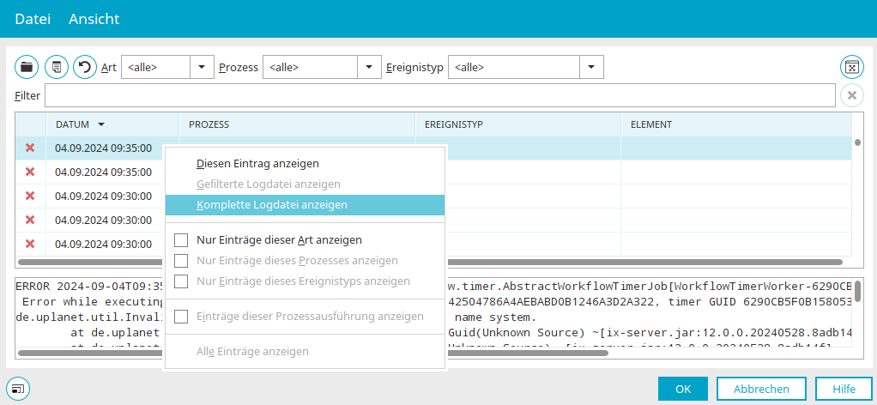Image resolution: width=877 pixels, height=405 pixels.
Task: Click red error icon for first 09:35:00 row
Action: (x=30, y=148)
